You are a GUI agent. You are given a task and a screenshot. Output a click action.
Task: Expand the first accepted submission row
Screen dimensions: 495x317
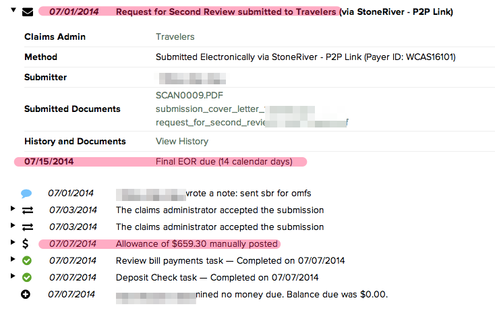click(13, 208)
